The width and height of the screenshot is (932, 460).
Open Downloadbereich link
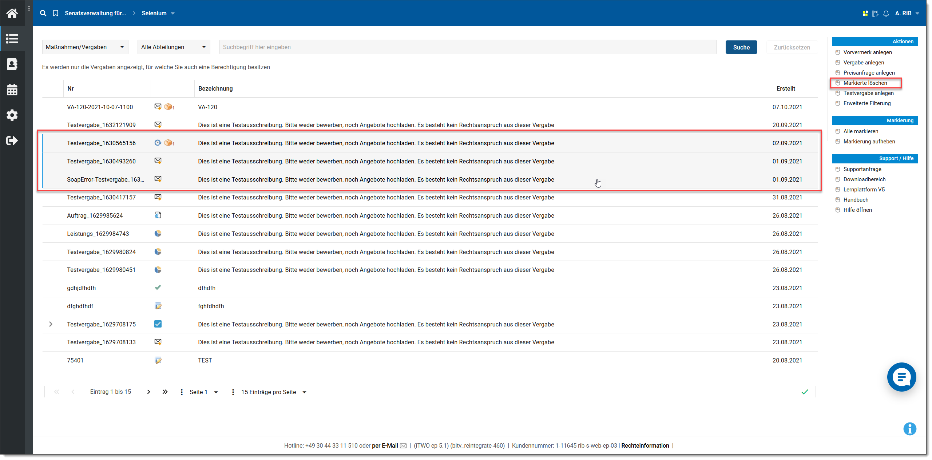864,179
